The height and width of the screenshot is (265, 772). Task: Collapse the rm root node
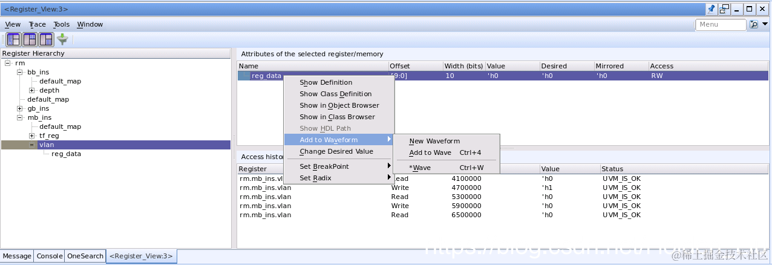(x=7, y=63)
